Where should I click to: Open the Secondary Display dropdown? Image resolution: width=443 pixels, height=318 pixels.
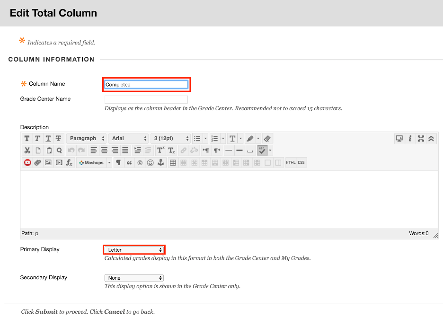(133, 278)
